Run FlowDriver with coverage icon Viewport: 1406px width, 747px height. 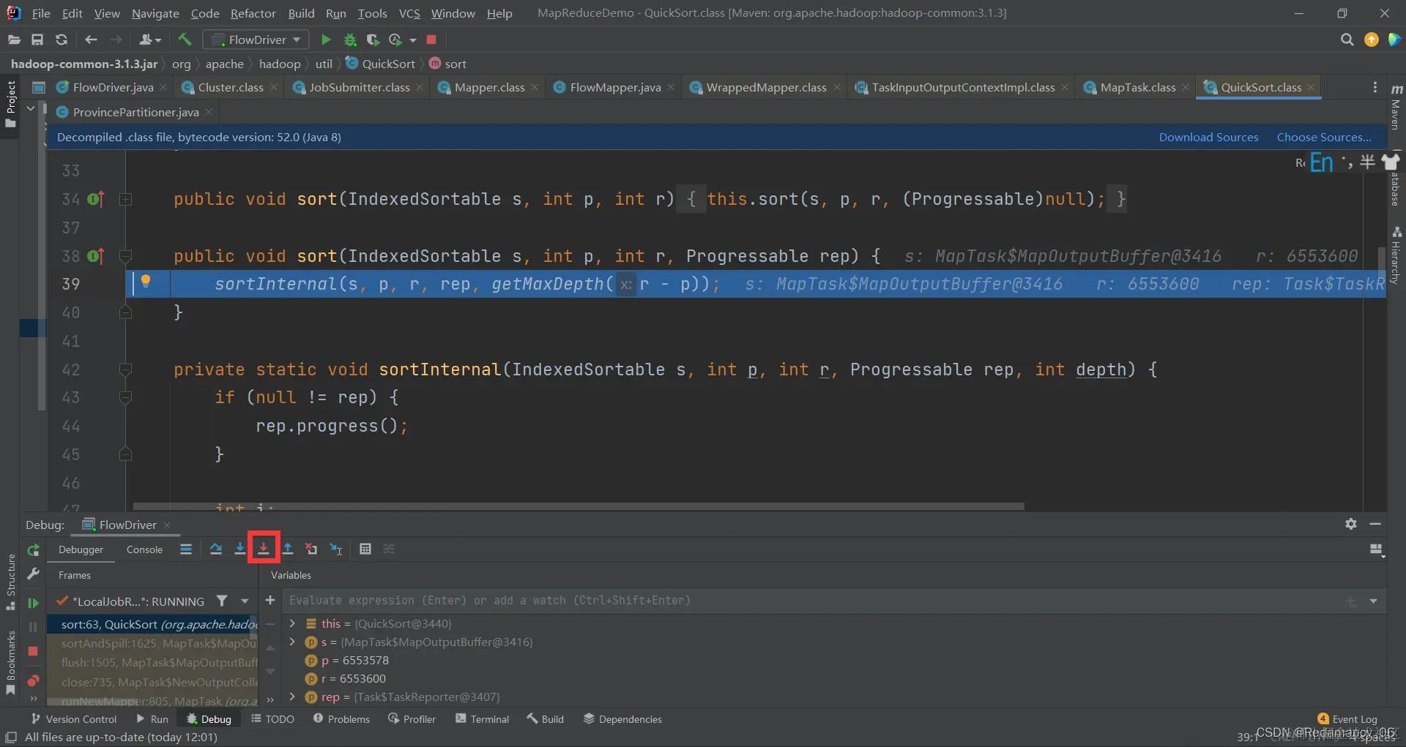(x=373, y=40)
